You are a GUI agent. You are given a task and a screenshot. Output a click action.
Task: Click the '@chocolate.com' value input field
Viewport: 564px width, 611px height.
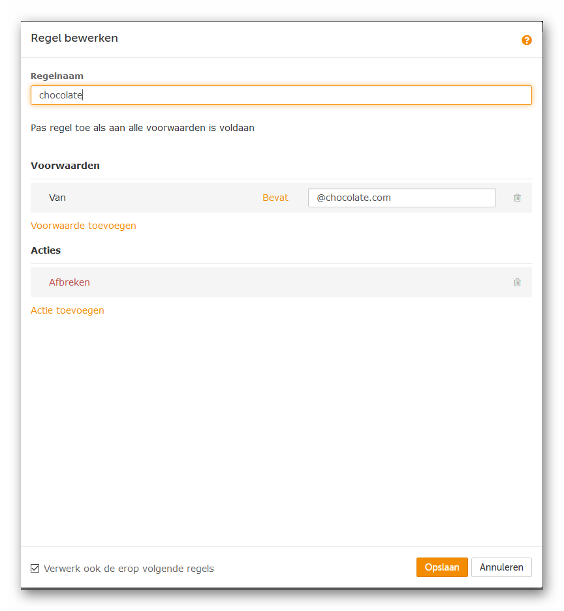[x=401, y=198]
